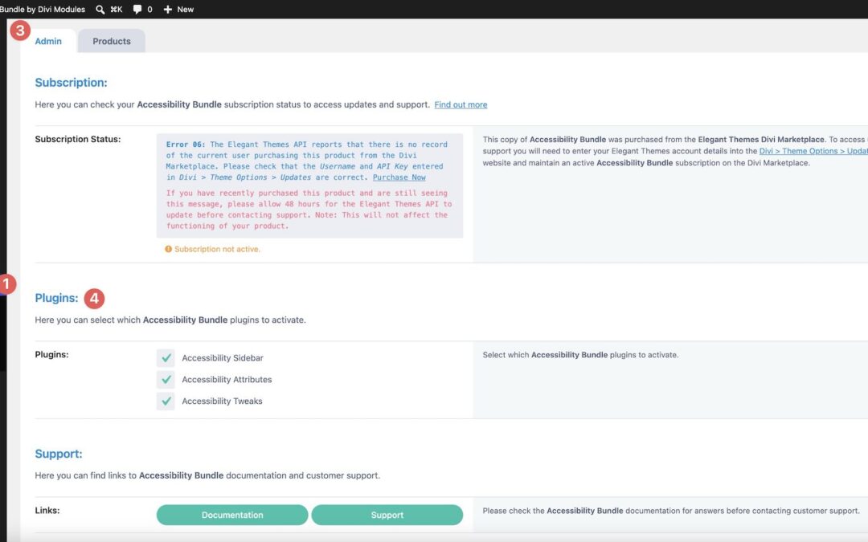Click the search magnifier icon in admin bar
This screenshot has width=868, height=542.
pyautogui.click(x=100, y=10)
